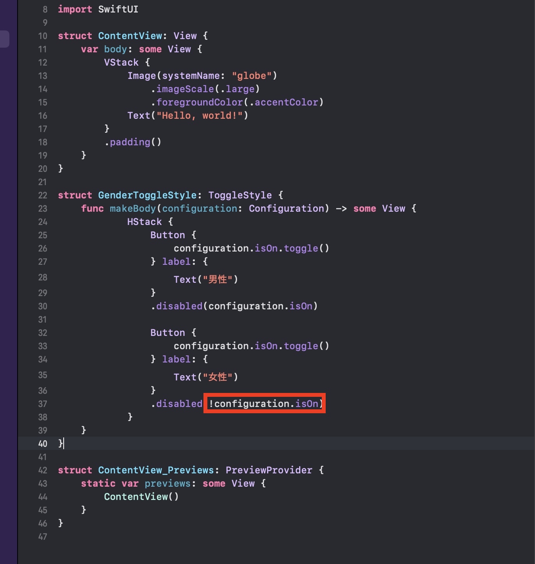The width and height of the screenshot is (535, 564).
Task: Click the "foregroundColor" modifier
Action: [200, 102]
